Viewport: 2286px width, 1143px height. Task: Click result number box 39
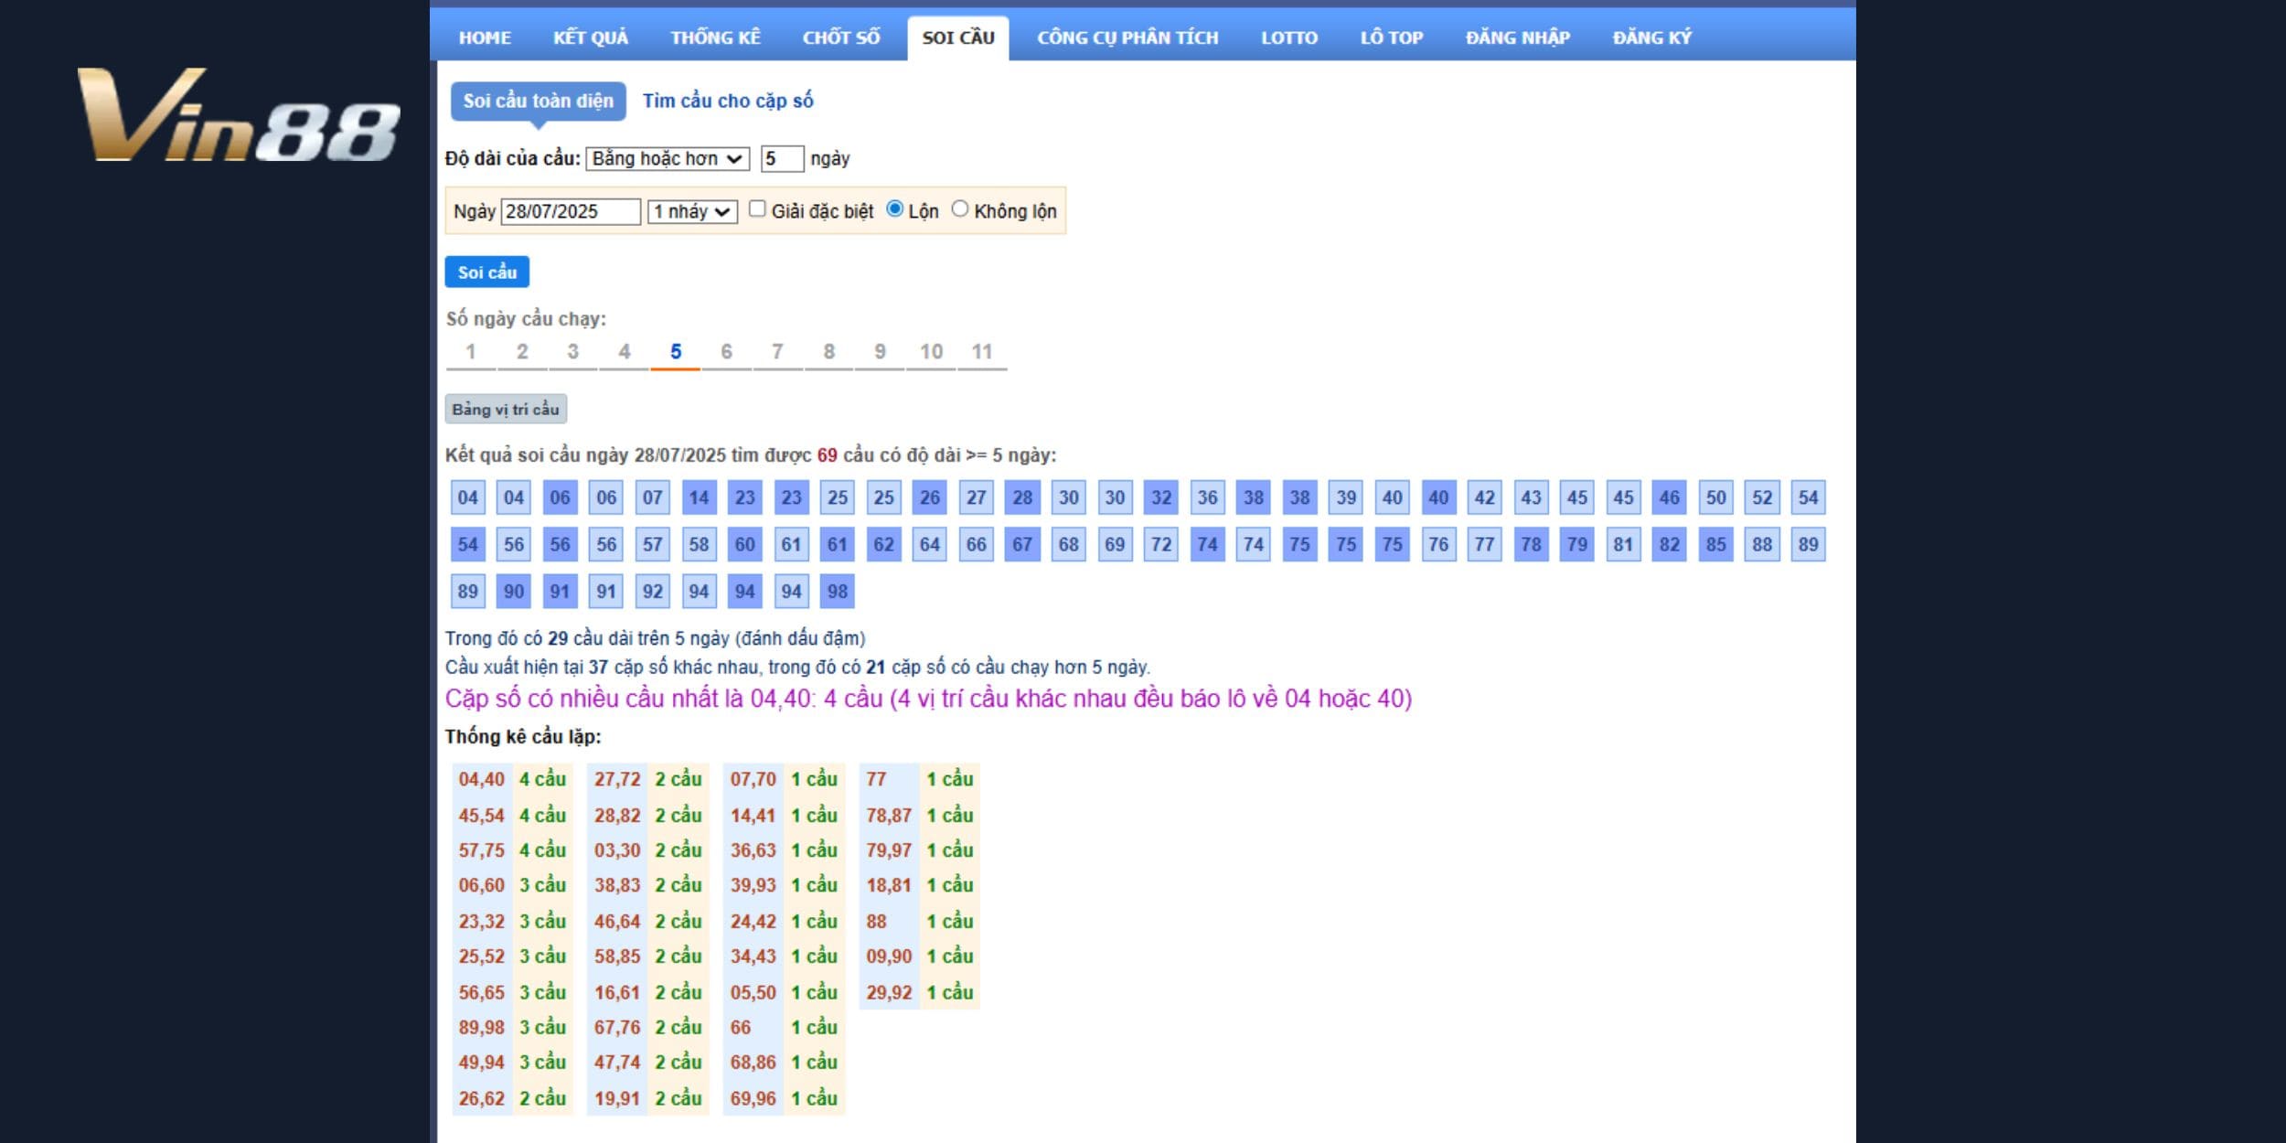[1346, 497]
